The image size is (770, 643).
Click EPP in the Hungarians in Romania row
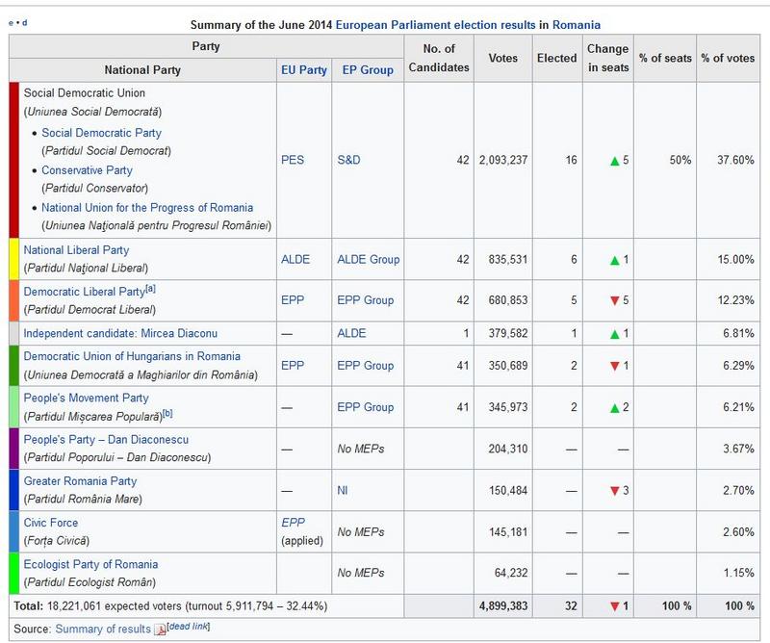coord(293,366)
